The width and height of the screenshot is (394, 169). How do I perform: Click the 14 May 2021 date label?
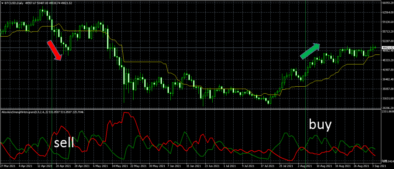coord(120,166)
